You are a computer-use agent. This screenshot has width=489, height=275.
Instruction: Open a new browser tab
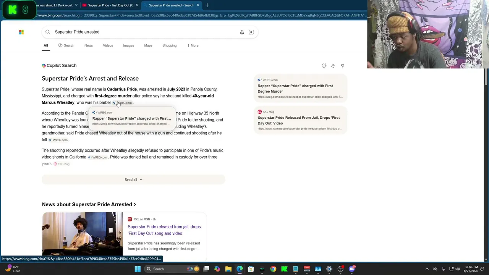[207, 5]
